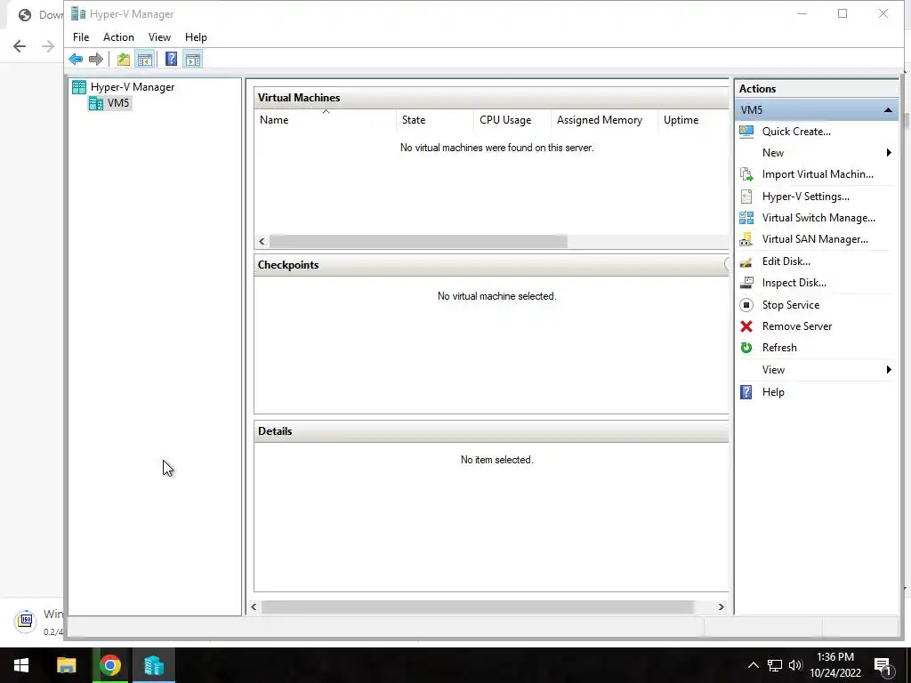Open the View menu in menu bar

coord(159,37)
